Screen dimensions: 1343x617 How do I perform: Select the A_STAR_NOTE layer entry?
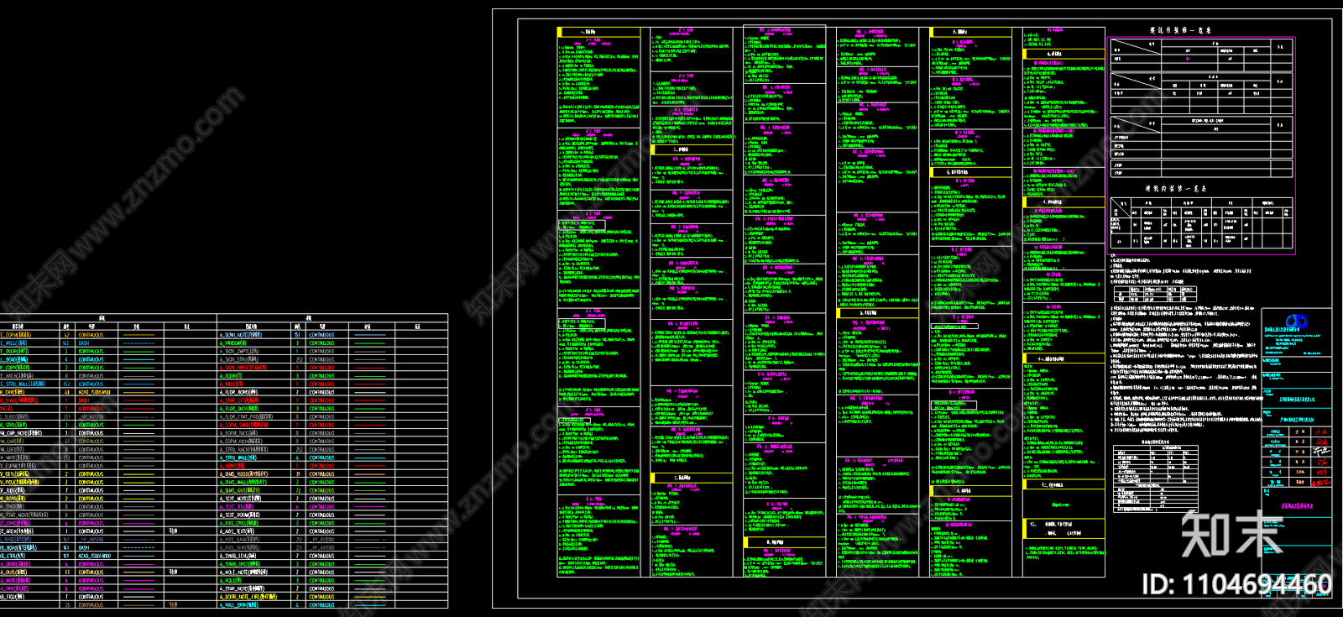pyautogui.click(x=242, y=588)
